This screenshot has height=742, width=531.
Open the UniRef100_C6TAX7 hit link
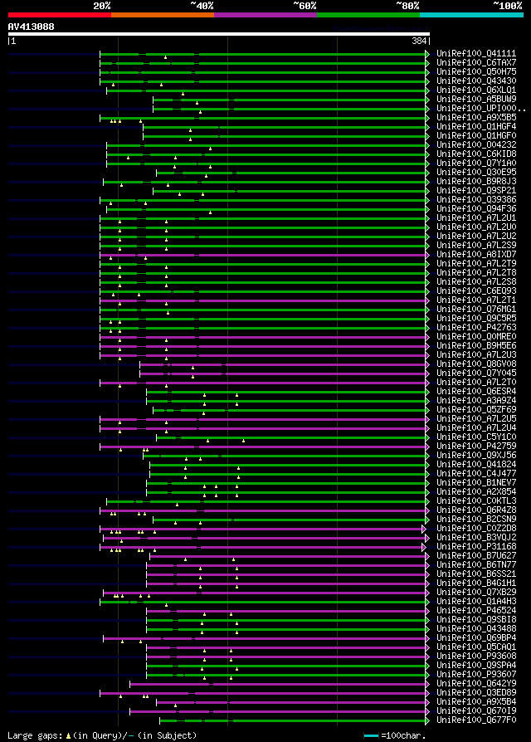point(476,62)
